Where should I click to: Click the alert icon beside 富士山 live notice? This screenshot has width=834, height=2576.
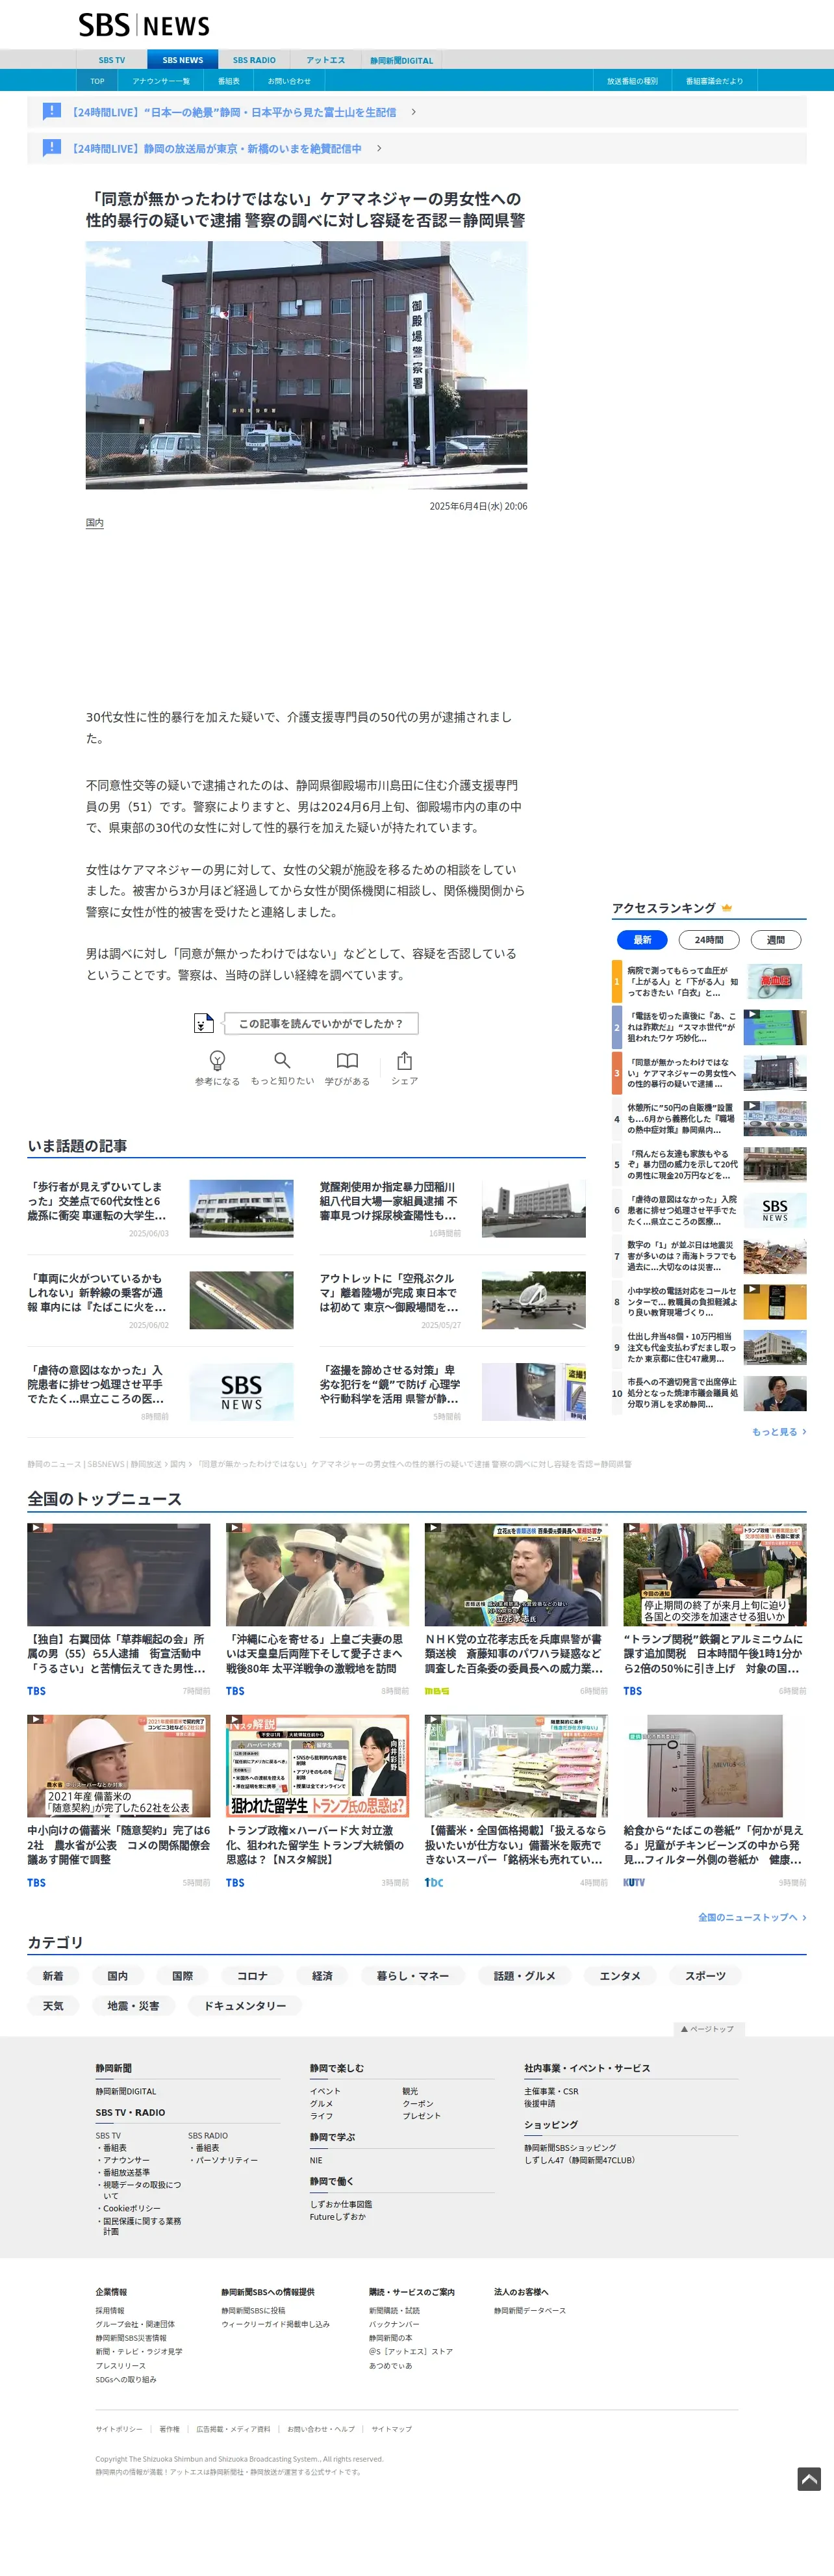click(52, 111)
